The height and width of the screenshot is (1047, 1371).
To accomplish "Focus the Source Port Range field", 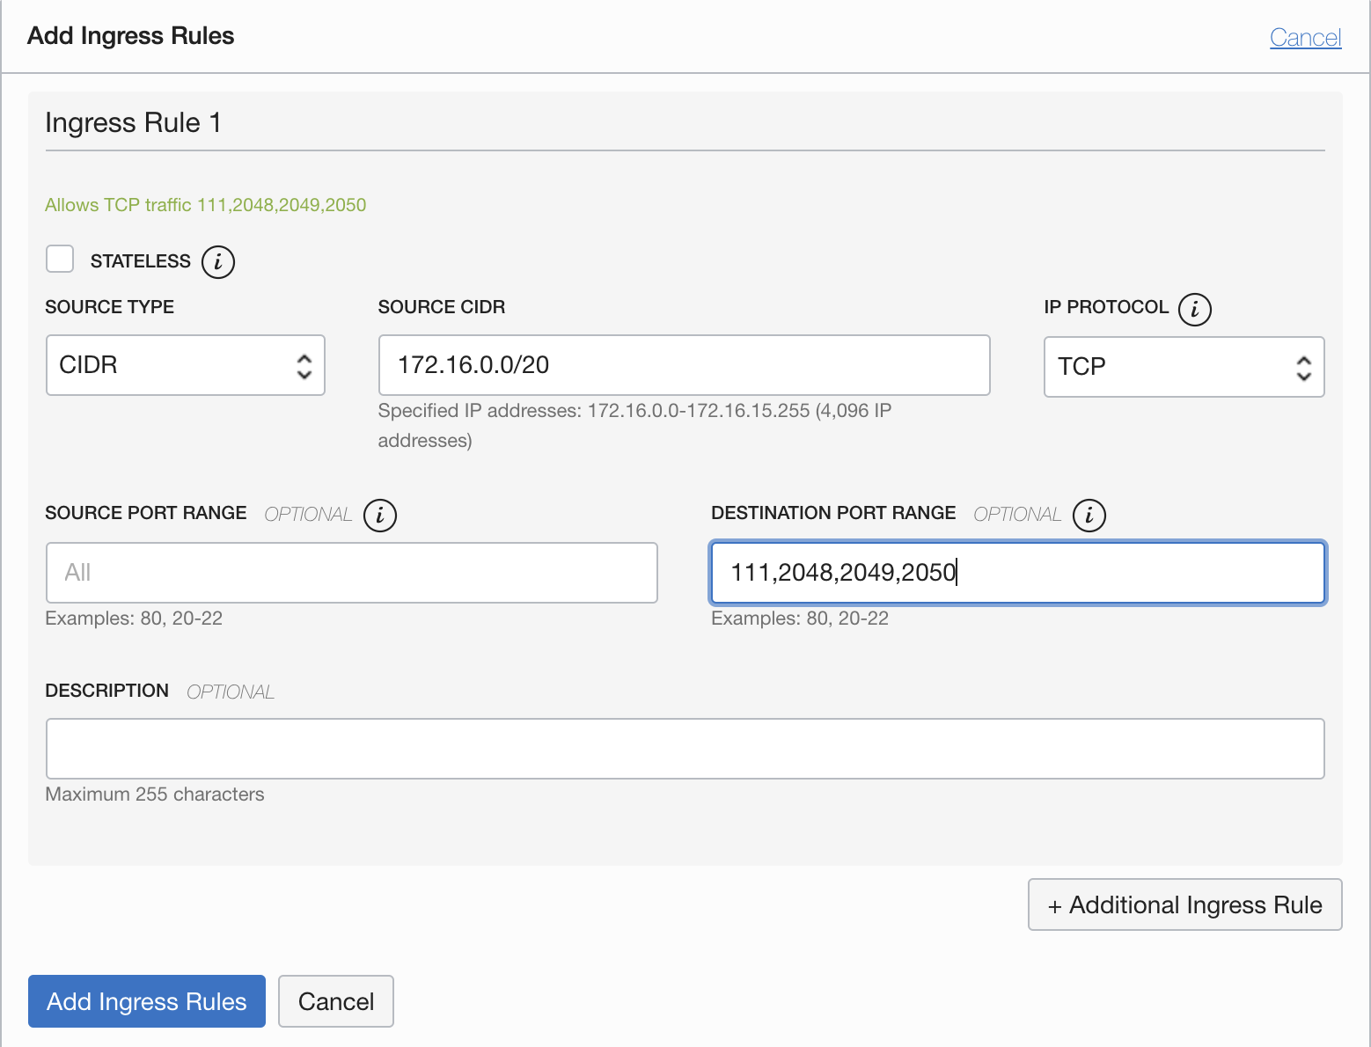I will (351, 573).
